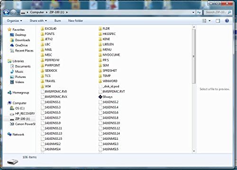Image resolution: width=237 pixels, height=170 pixels.
Task: Select the HKGSPEC folder icon
Action: (x=100, y=34)
